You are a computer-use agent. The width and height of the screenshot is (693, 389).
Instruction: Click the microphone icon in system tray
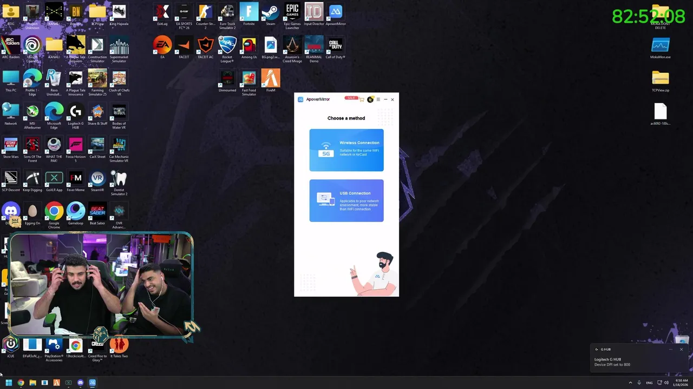click(639, 383)
